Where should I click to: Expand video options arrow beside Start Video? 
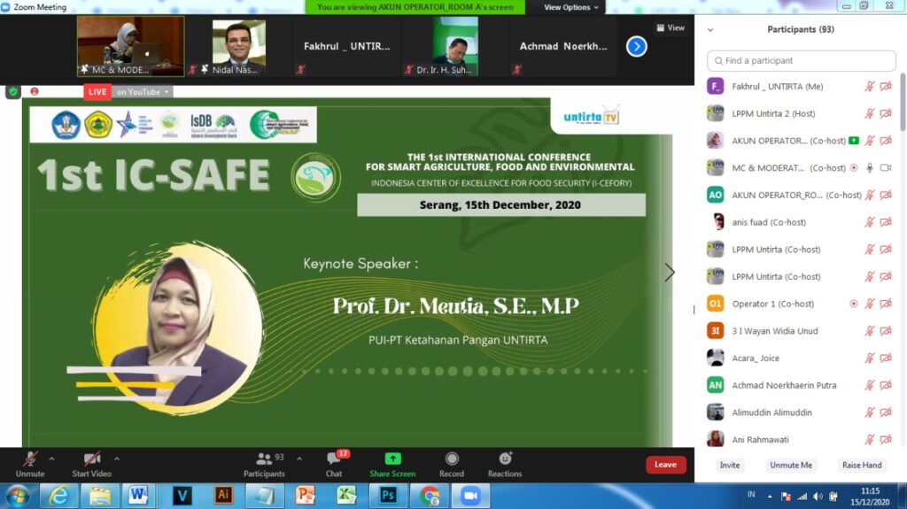117,459
